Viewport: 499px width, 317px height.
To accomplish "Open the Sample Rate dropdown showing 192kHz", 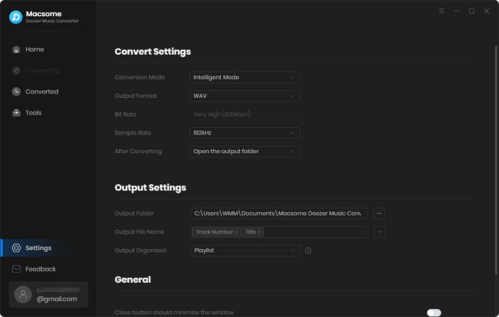I will [245, 133].
